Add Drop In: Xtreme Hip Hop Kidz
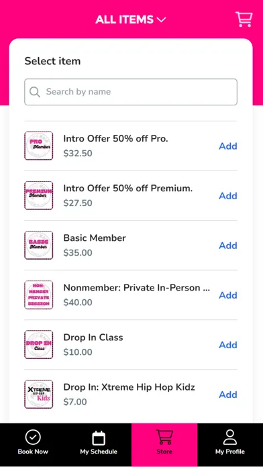 coord(228,395)
